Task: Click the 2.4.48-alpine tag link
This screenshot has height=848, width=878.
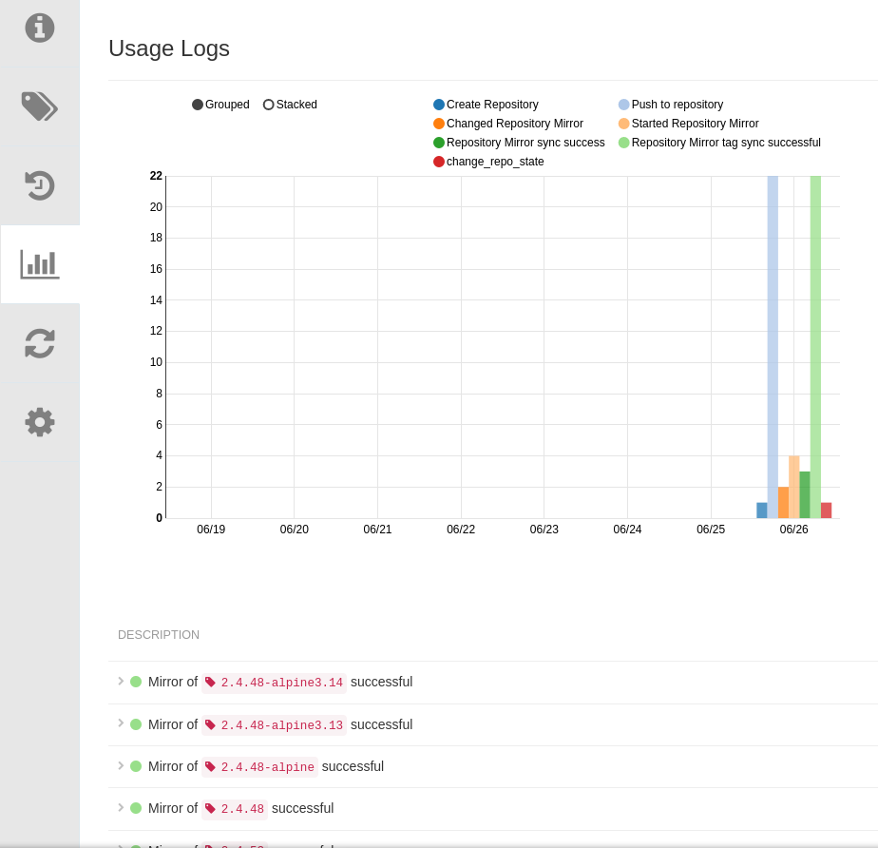Action: point(267,767)
